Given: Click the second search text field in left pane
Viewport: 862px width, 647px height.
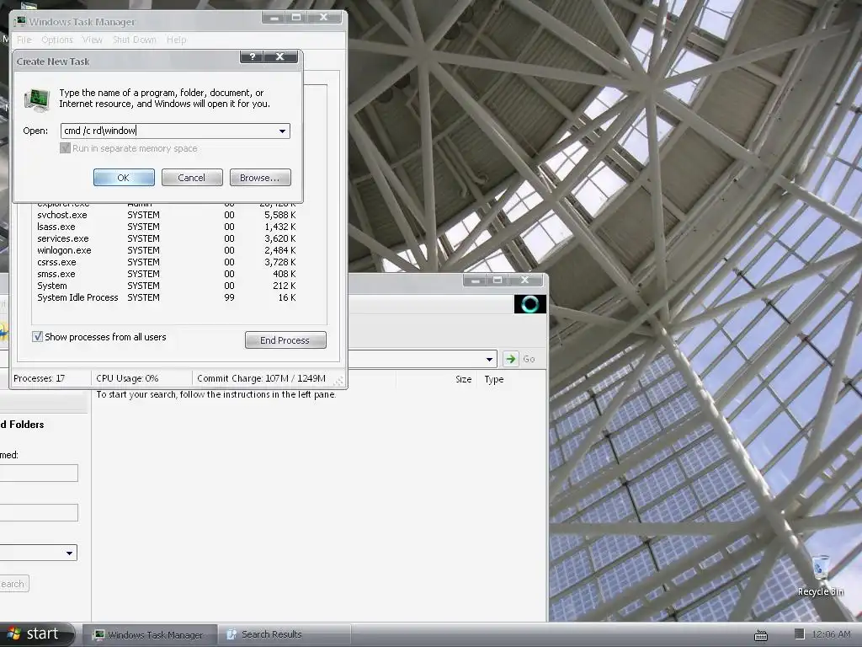Looking at the screenshot, I should tap(39, 513).
